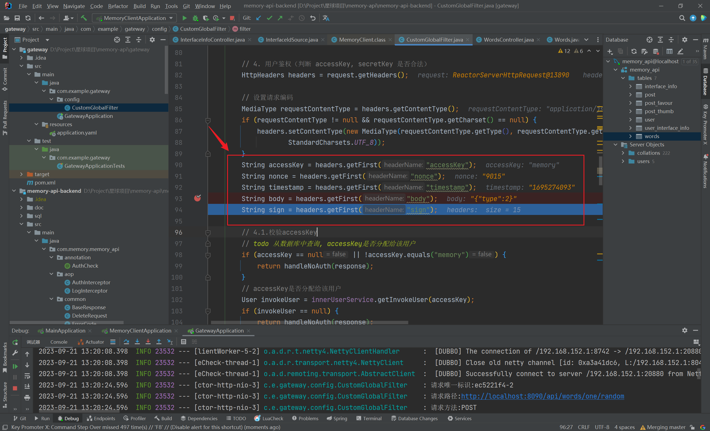Click Project tree vertical scrollbar
The image size is (710, 431).
pyautogui.click(x=166, y=70)
